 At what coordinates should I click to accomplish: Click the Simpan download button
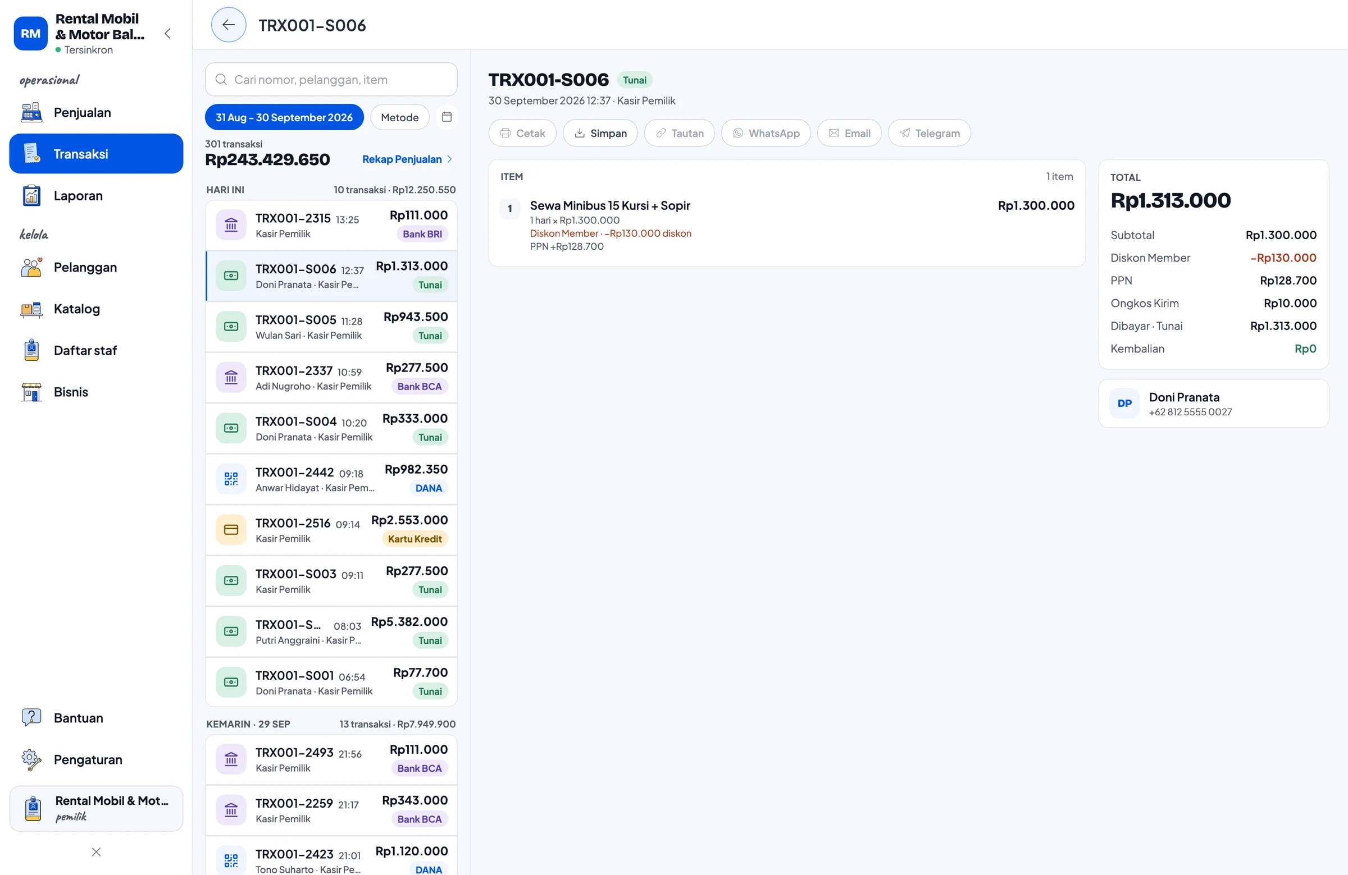600,133
